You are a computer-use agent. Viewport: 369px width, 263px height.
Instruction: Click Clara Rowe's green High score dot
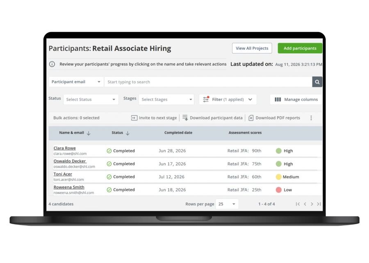tap(279, 151)
